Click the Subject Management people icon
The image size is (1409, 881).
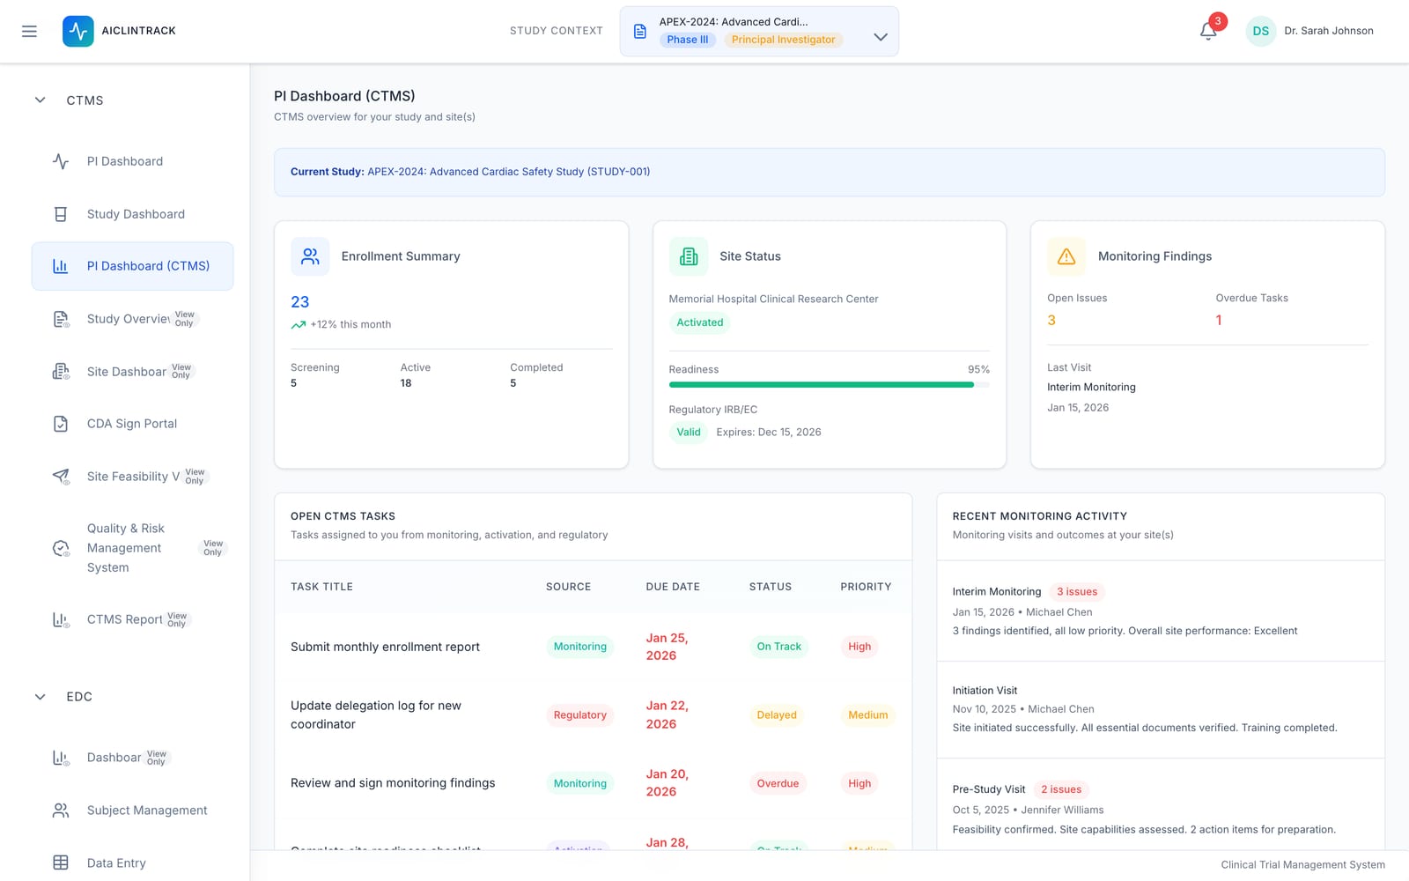(61, 811)
